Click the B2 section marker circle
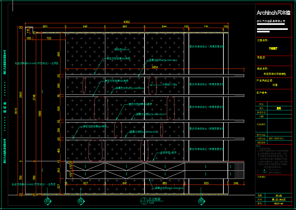This screenshot has height=210, width=296. point(80,200)
